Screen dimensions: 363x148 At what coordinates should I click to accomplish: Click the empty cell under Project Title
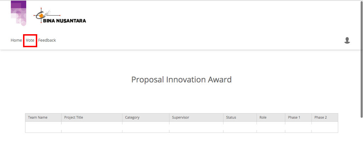point(92,127)
